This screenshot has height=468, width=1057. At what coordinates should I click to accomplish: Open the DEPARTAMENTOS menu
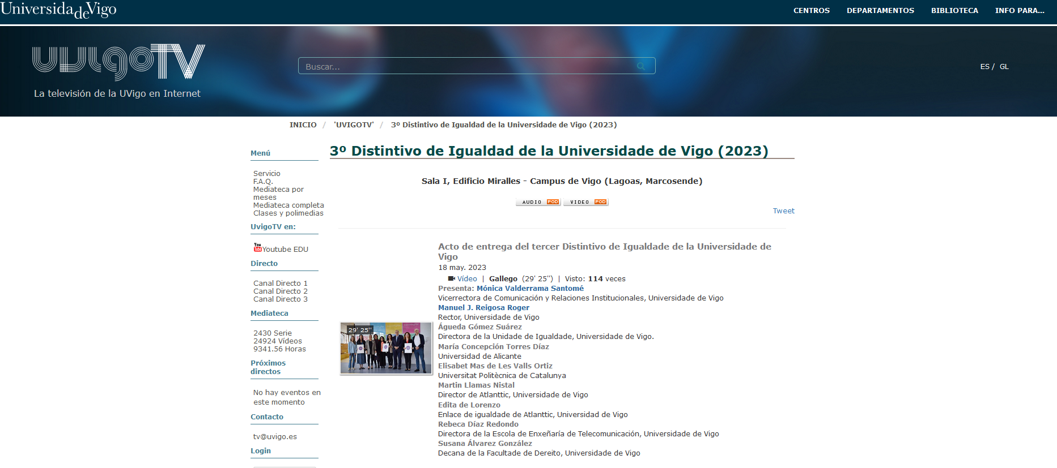pos(880,11)
